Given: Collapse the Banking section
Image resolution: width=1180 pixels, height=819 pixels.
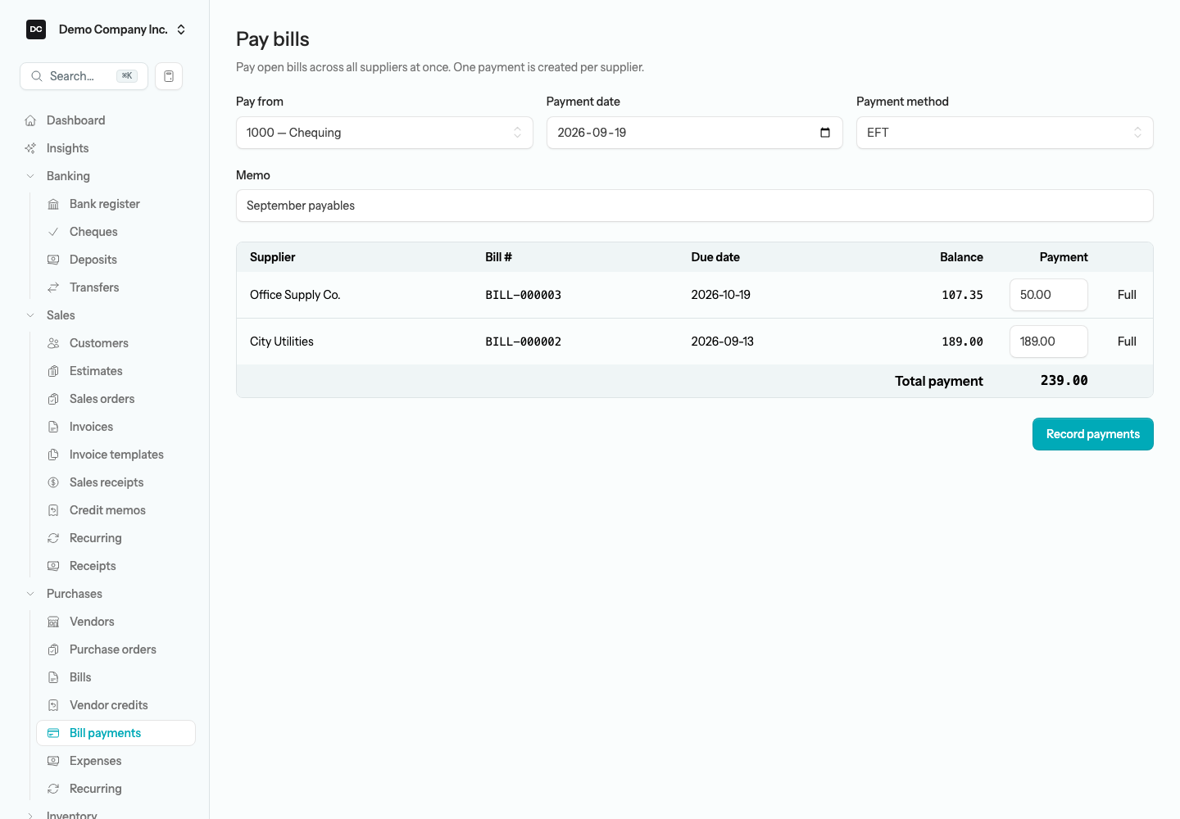Looking at the screenshot, I should click(x=30, y=176).
